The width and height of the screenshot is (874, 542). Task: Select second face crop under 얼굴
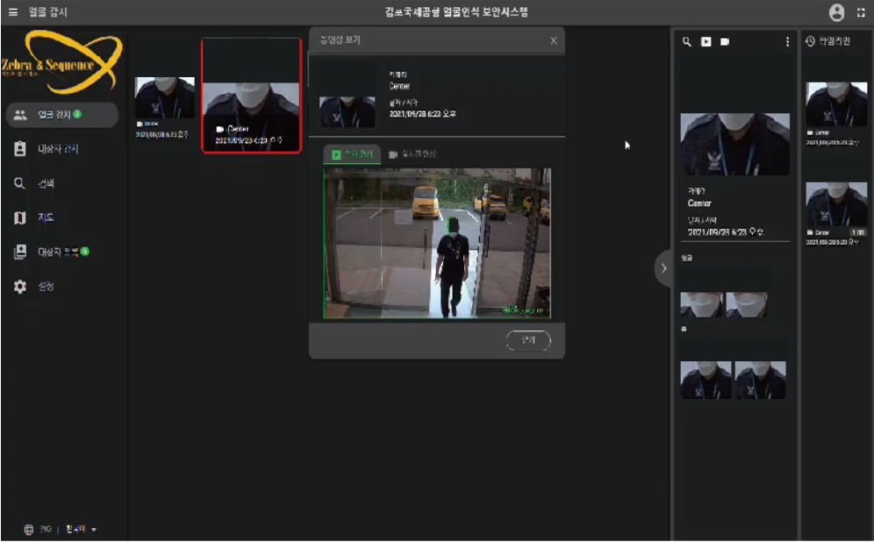point(746,304)
